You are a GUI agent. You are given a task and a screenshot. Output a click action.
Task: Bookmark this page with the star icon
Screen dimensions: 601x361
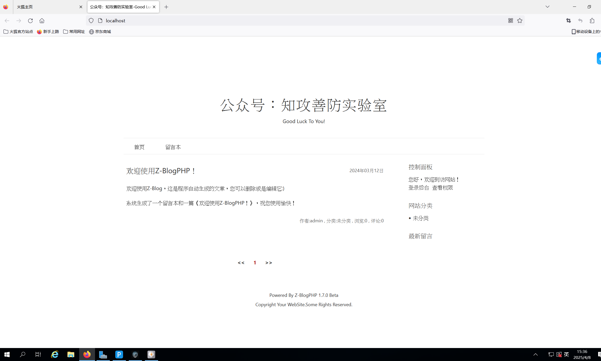(519, 21)
